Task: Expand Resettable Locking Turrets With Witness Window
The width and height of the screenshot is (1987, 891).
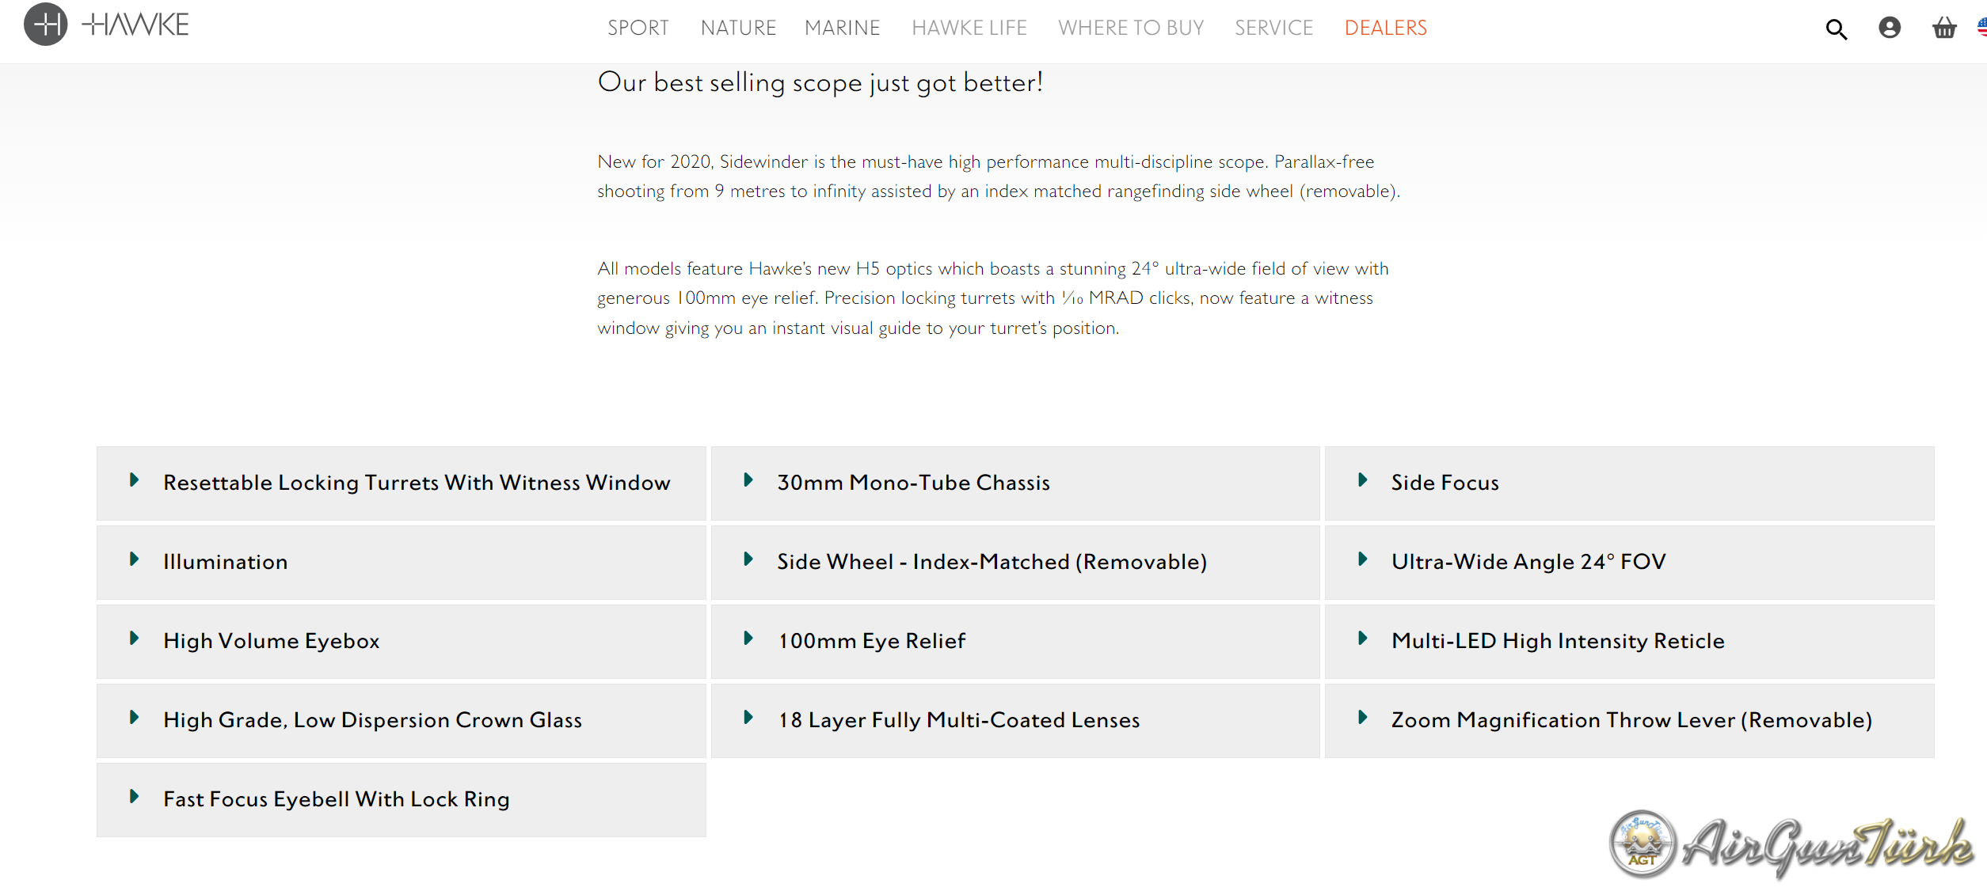Action: (417, 483)
